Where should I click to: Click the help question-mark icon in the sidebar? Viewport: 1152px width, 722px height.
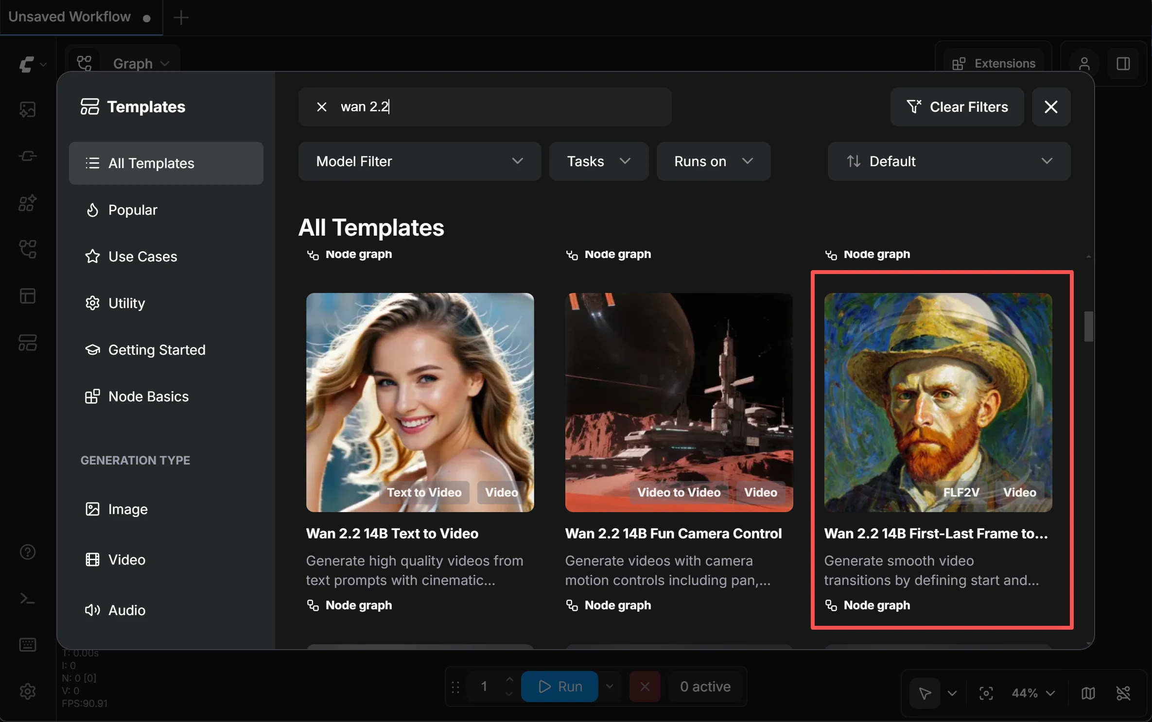coord(28,552)
